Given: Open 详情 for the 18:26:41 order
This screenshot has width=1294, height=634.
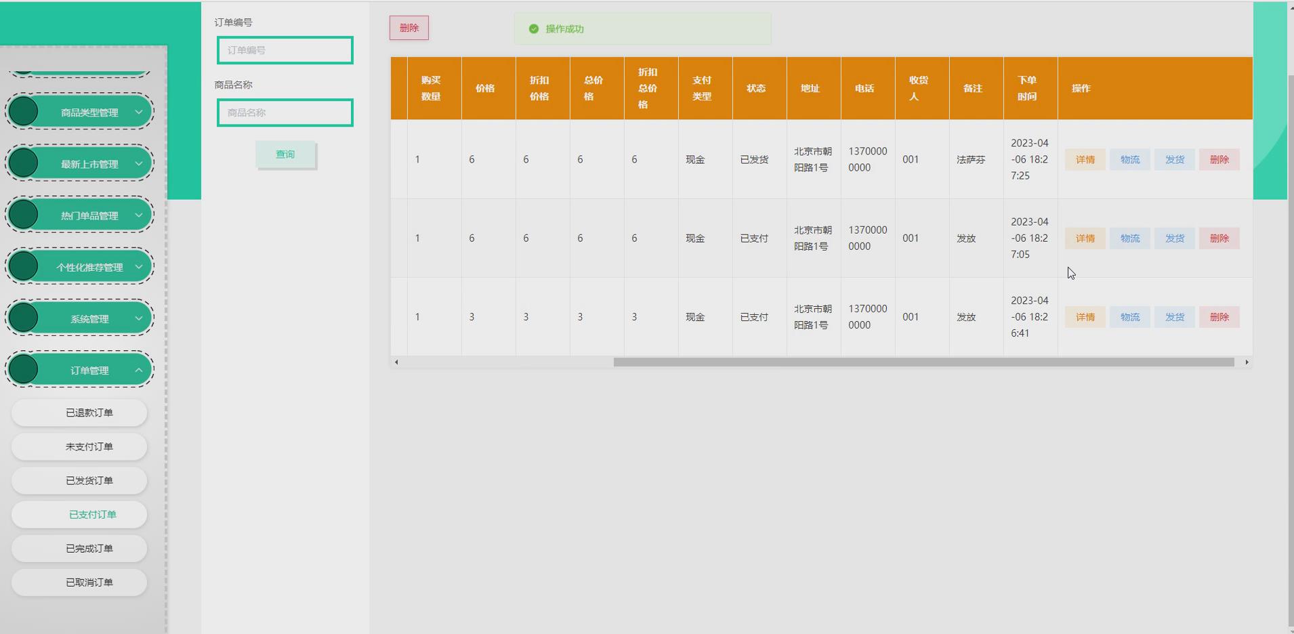Looking at the screenshot, I should pyautogui.click(x=1085, y=317).
